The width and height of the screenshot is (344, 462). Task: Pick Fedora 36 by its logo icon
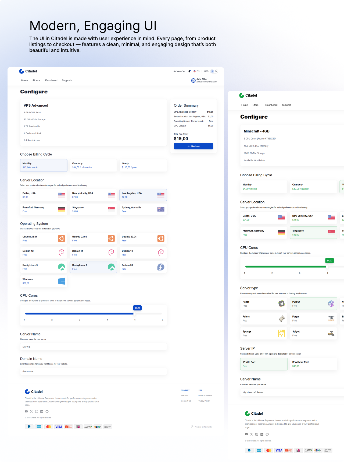pos(161,267)
